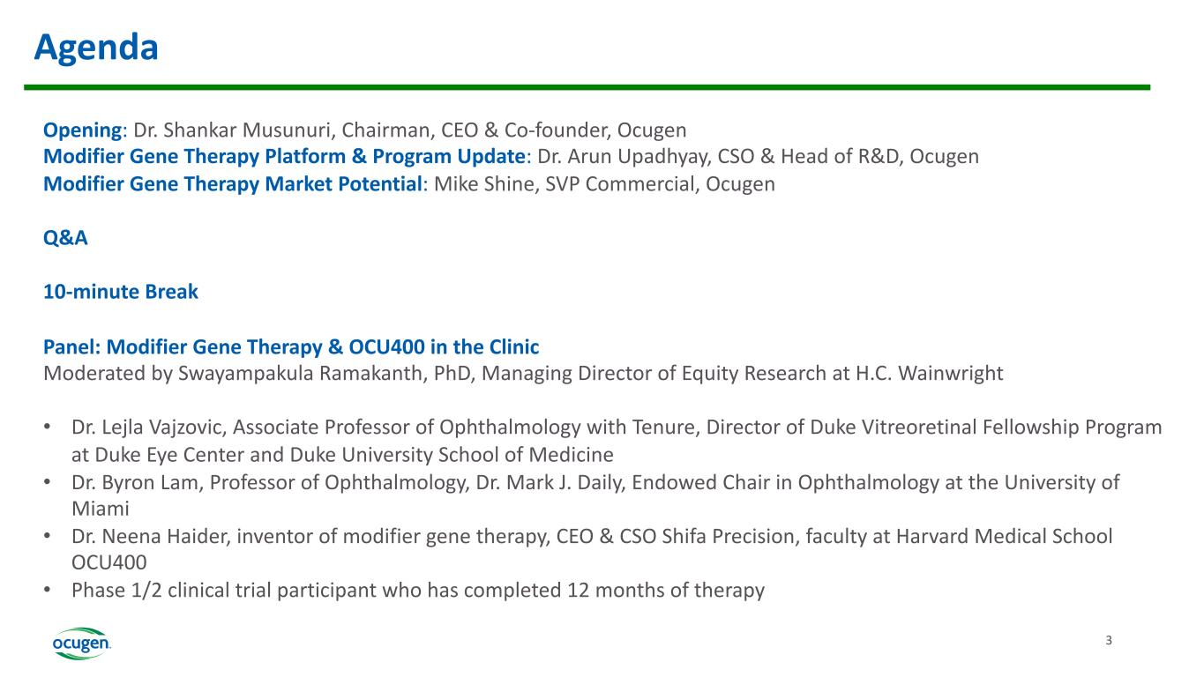The height and width of the screenshot is (677, 1204).
Task: Click the slide page number 3
Action: 1109,641
